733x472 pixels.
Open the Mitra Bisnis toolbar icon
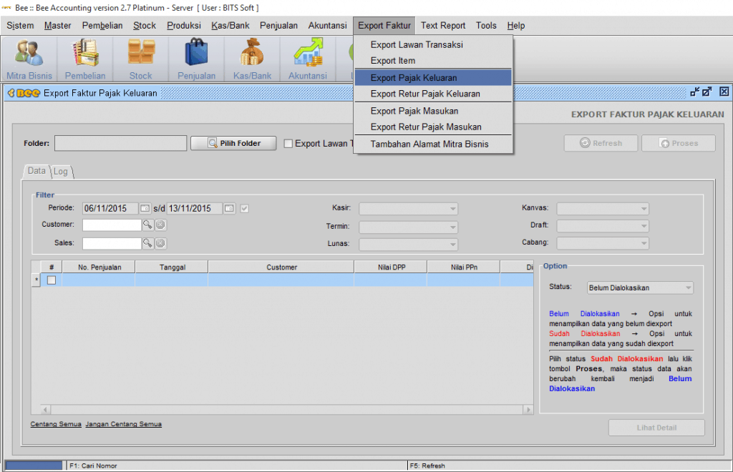tap(29, 59)
